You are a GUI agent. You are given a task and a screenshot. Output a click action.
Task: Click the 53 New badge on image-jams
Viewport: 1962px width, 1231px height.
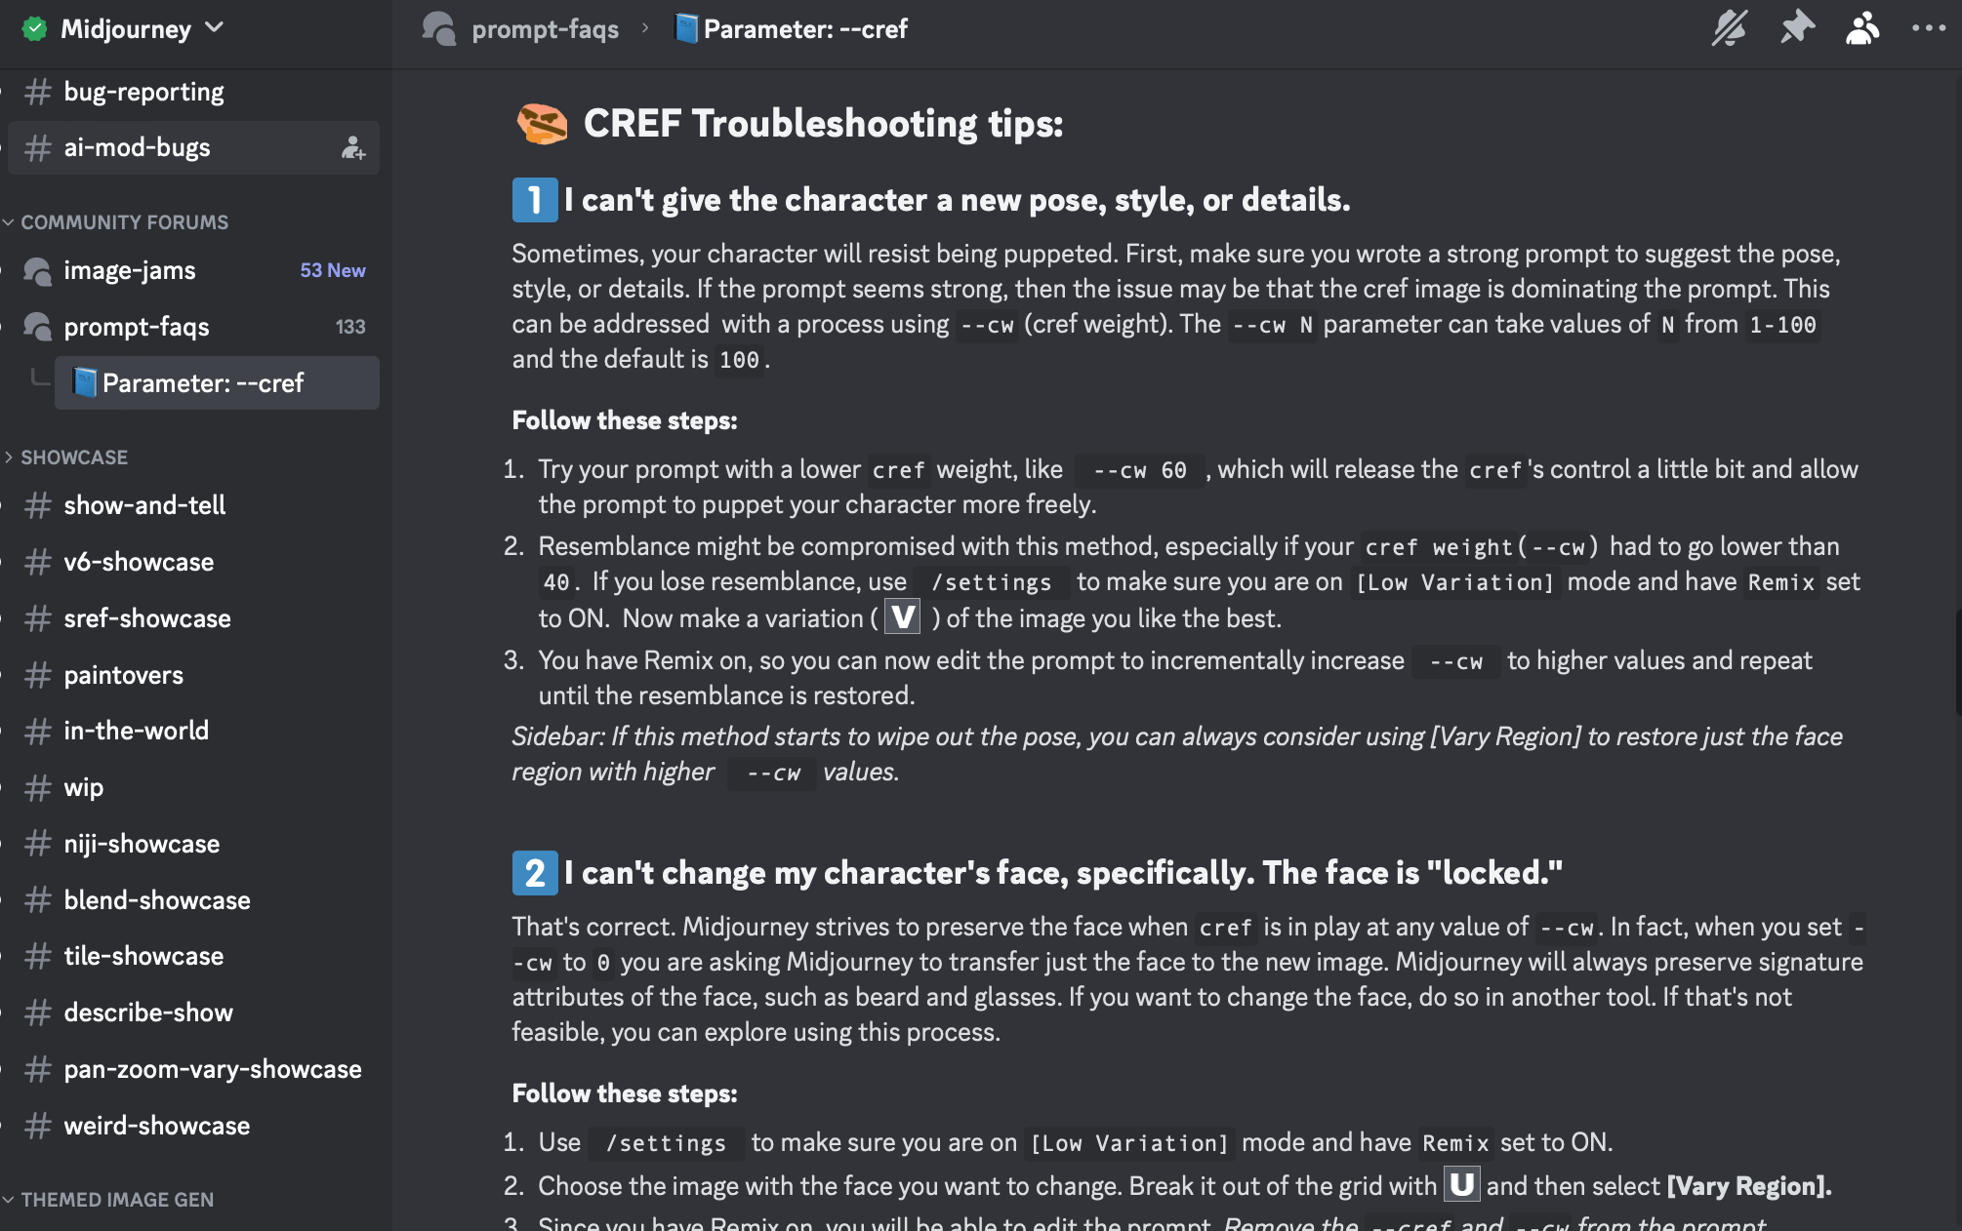point(333,270)
